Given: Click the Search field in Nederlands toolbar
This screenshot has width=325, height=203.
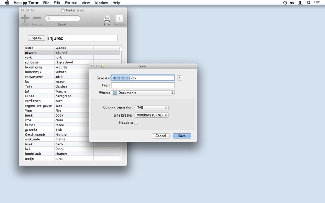Looking at the screenshot, I should [63, 18].
